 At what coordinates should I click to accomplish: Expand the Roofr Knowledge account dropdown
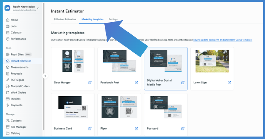pos(38,8)
